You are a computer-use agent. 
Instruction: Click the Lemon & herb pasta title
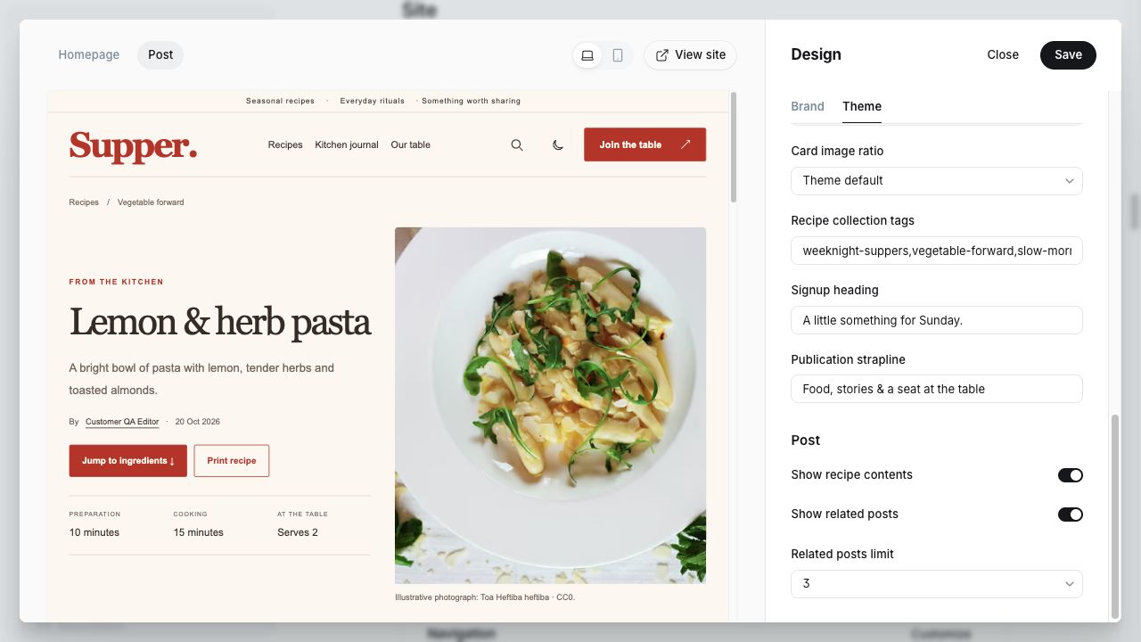pyautogui.click(x=220, y=323)
